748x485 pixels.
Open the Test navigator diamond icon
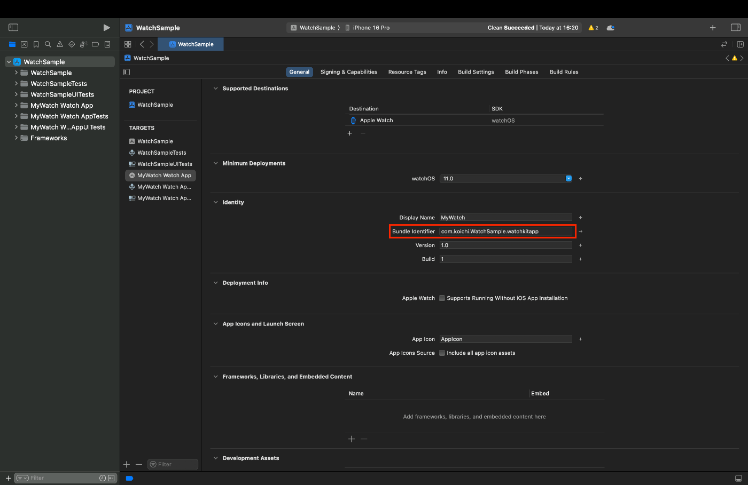[x=72, y=44]
